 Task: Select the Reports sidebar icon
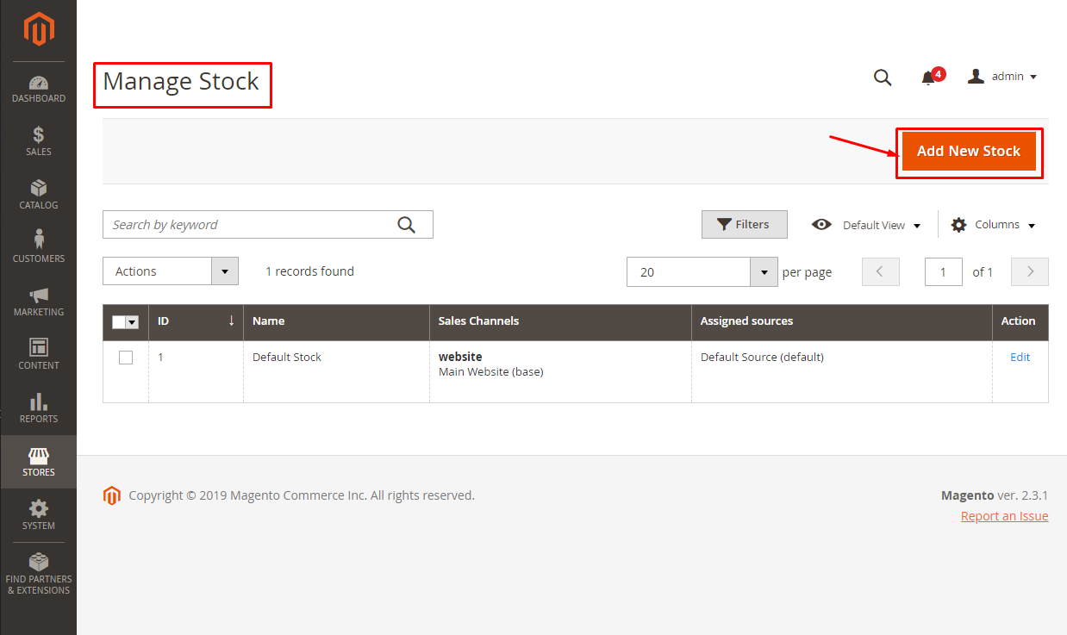[x=38, y=408]
